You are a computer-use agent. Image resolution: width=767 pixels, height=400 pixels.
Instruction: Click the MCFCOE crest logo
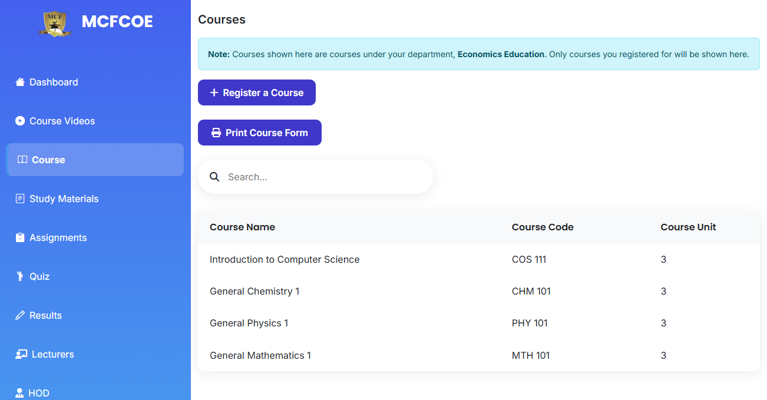point(55,23)
